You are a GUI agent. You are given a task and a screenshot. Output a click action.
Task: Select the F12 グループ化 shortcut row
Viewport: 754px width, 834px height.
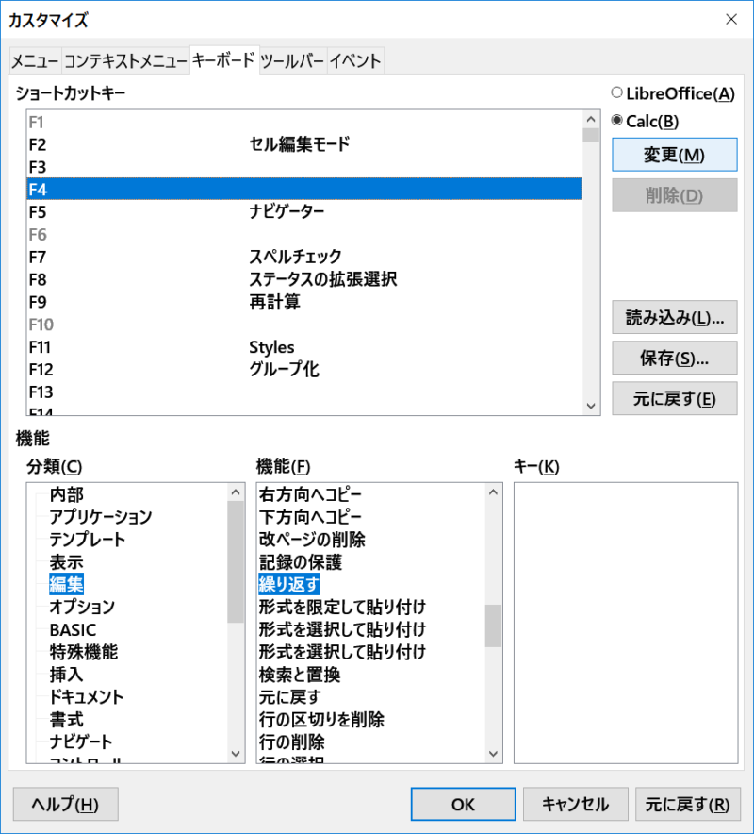[x=302, y=370]
